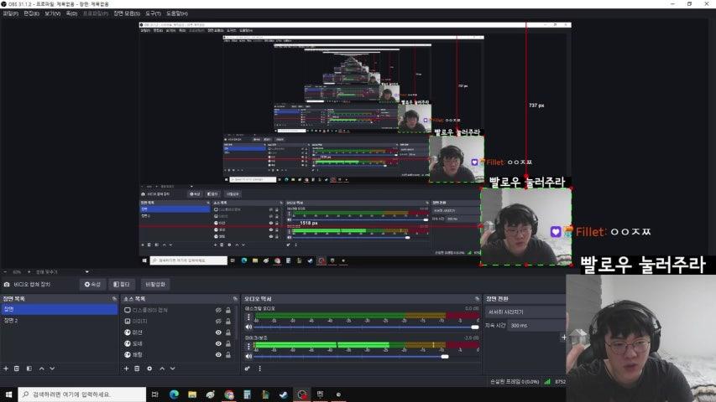Zoom in preview with plus icon
This screenshot has height=402, width=716.
pyautogui.click(x=29, y=271)
